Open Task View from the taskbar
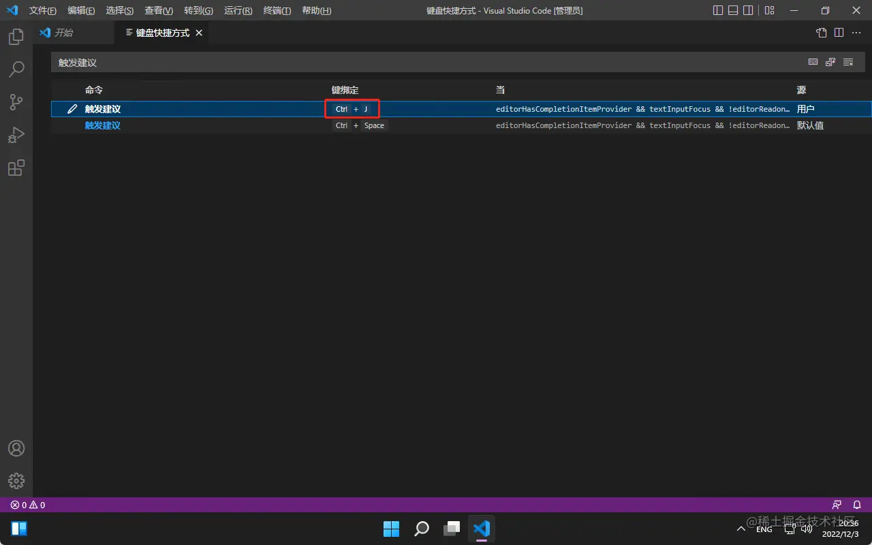The height and width of the screenshot is (545, 872). [452, 529]
